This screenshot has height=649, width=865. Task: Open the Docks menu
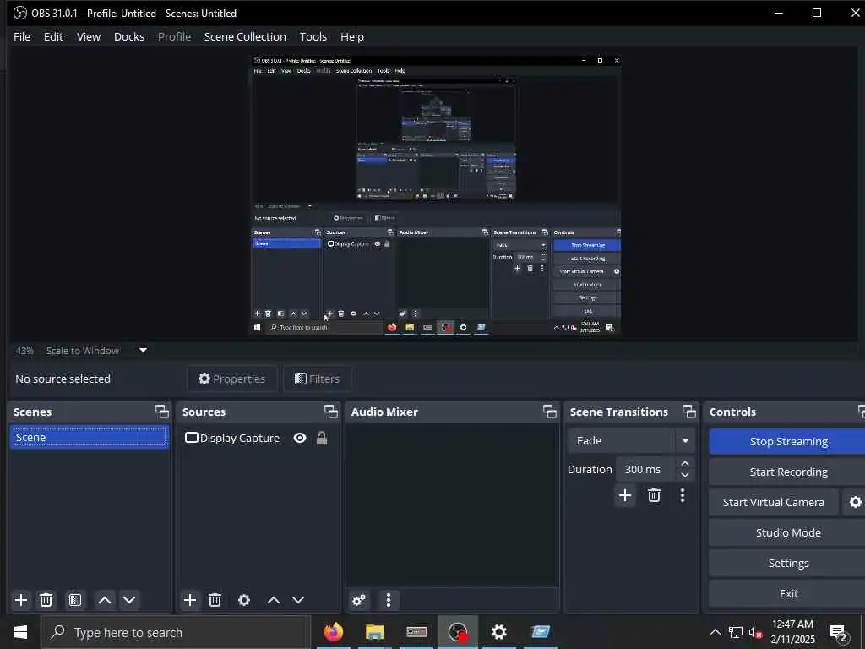pos(129,36)
